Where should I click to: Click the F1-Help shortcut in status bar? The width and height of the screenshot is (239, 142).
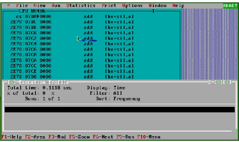12,137
